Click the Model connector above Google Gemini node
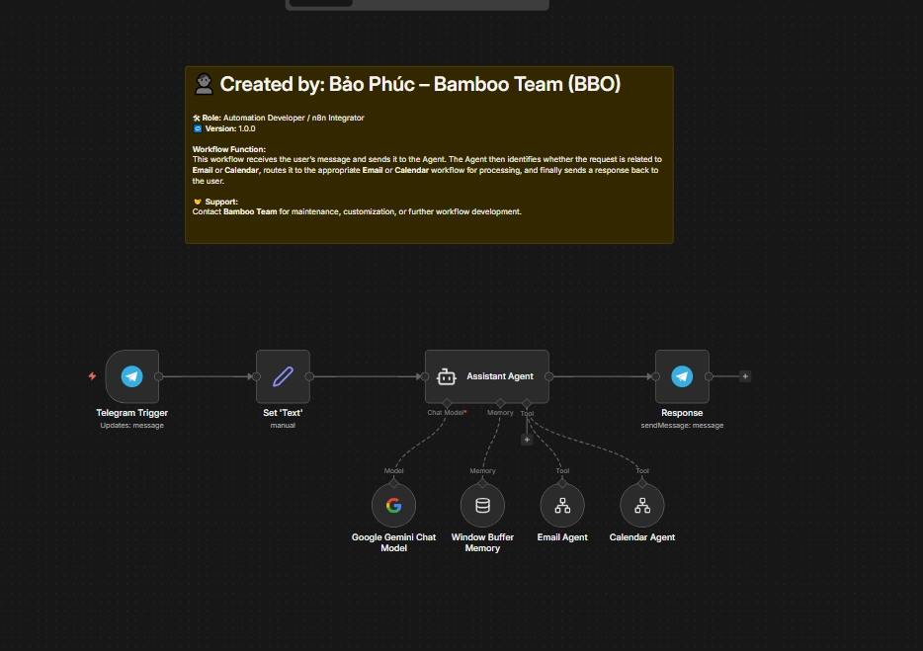Image resolution: width=923 pixels, height=651 pixels. [393, 483]
